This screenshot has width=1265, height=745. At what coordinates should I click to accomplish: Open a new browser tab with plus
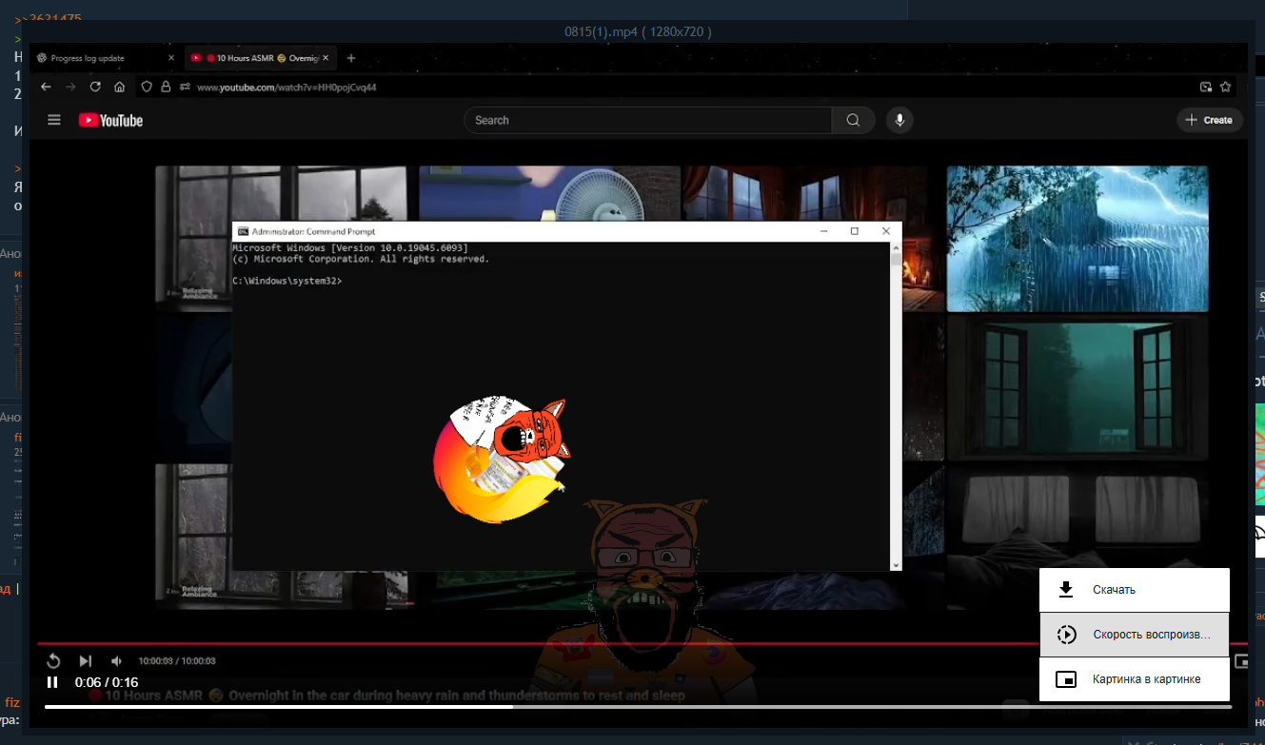pyautogui.click(x=351, y=58)
